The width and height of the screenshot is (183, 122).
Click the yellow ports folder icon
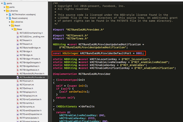click(7, 7)
